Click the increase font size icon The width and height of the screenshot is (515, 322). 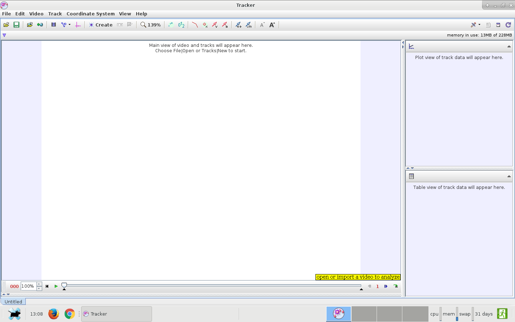click(272, 25)
